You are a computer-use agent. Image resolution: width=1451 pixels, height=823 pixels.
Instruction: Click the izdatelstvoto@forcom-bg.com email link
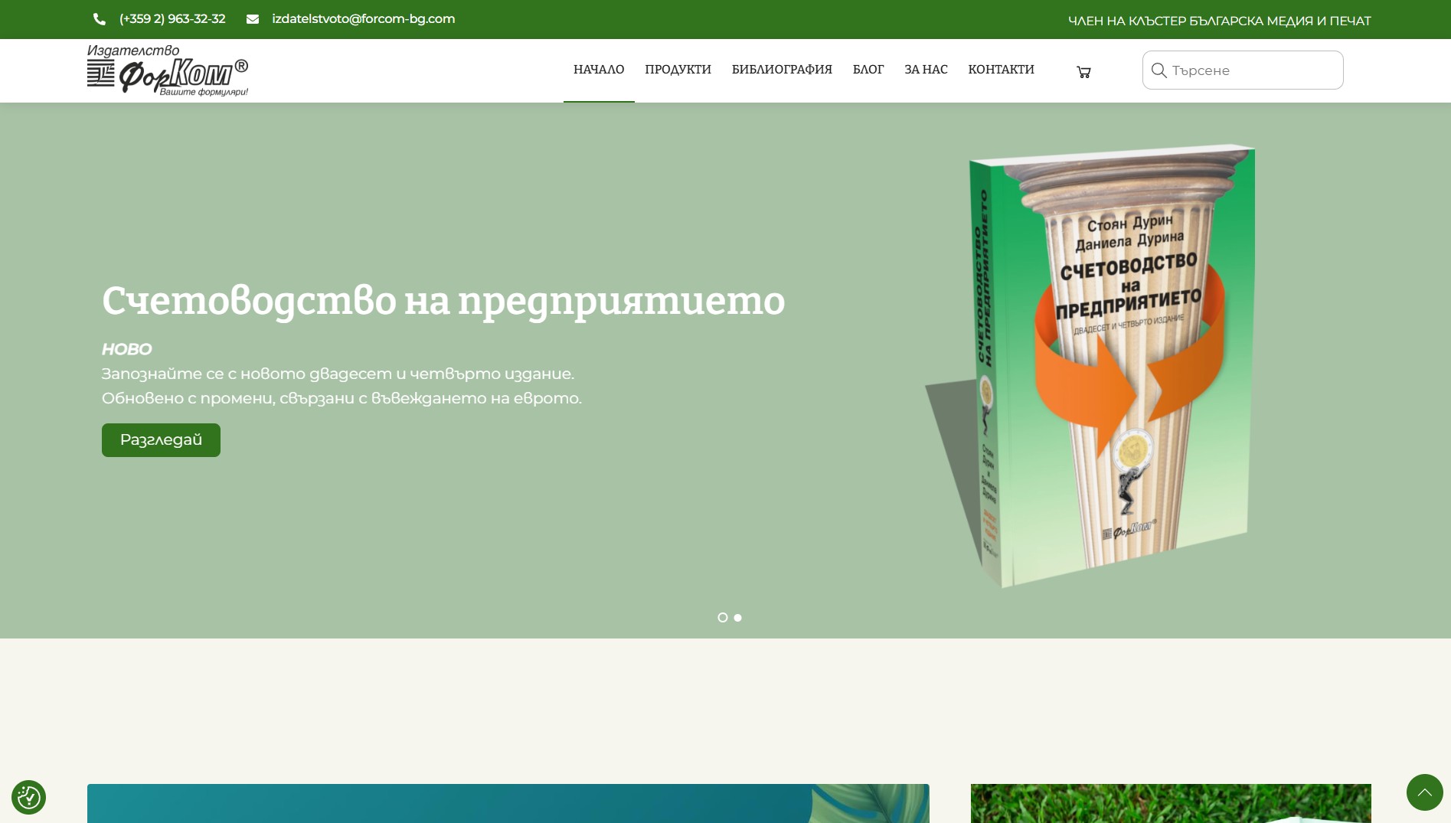[x=363, y=19]
